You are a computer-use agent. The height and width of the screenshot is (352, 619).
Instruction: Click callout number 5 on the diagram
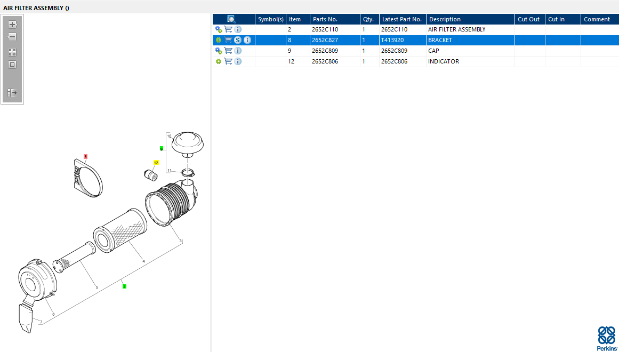97,287
